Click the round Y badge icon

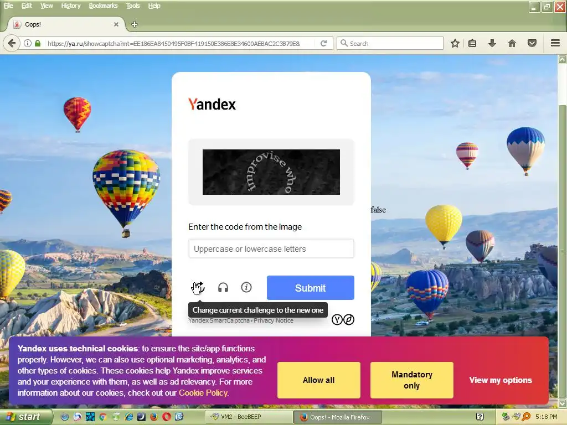click(x=337, y=319)
